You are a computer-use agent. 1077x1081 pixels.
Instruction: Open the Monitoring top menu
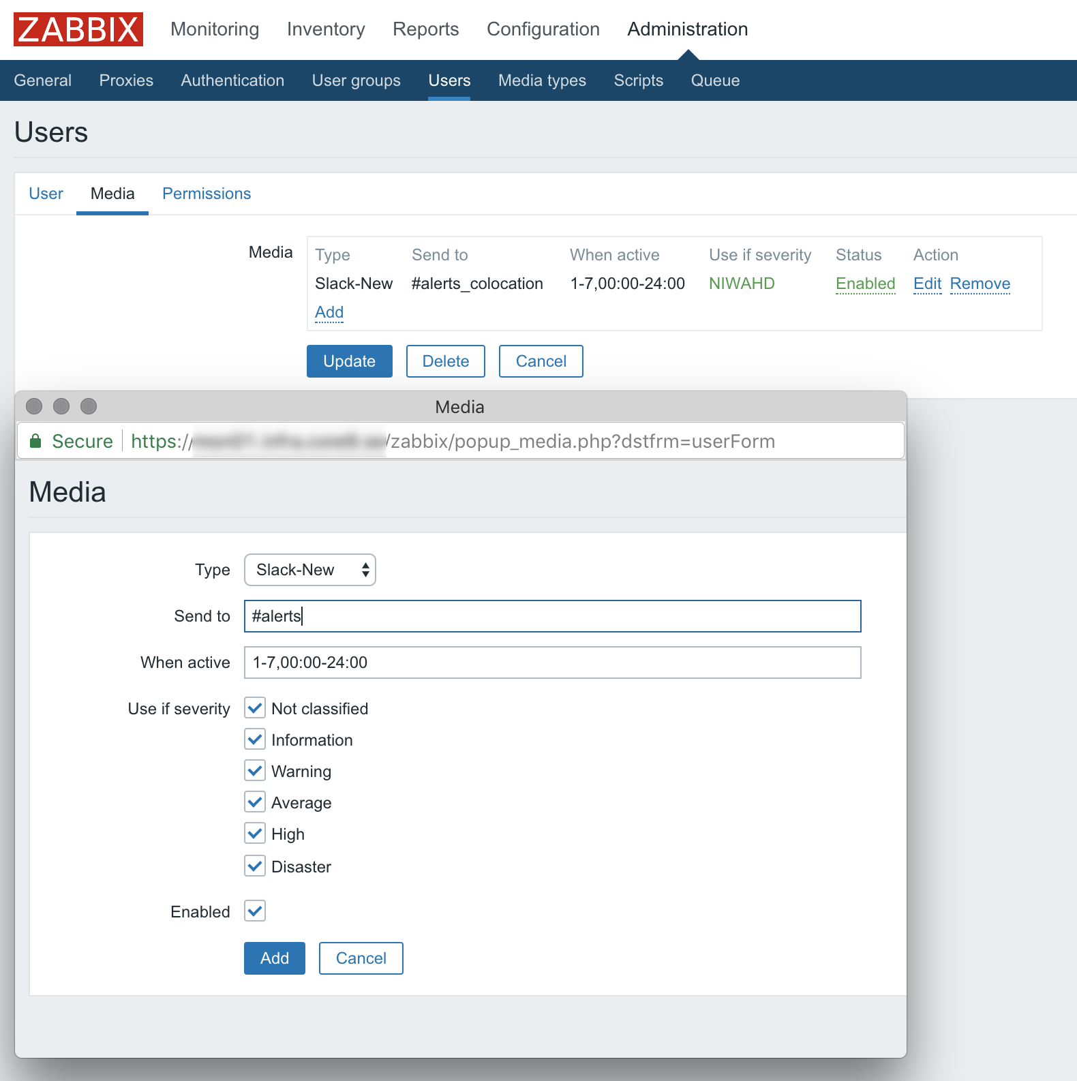(215, 29)
